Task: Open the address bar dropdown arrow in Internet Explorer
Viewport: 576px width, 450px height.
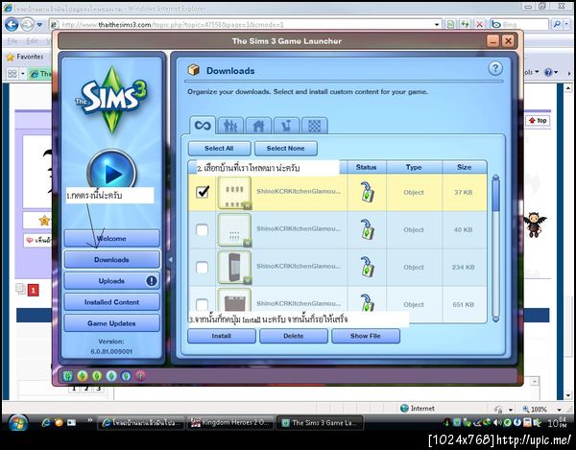Action: pos(437,25)
